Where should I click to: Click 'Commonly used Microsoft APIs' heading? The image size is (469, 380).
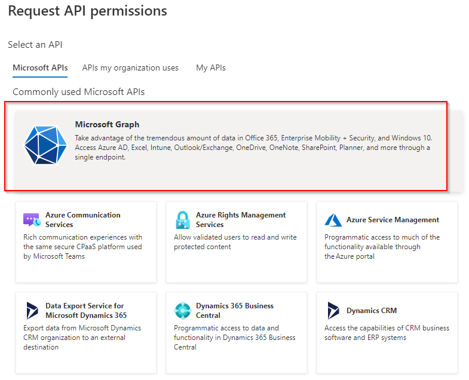(x=79, y=92)
